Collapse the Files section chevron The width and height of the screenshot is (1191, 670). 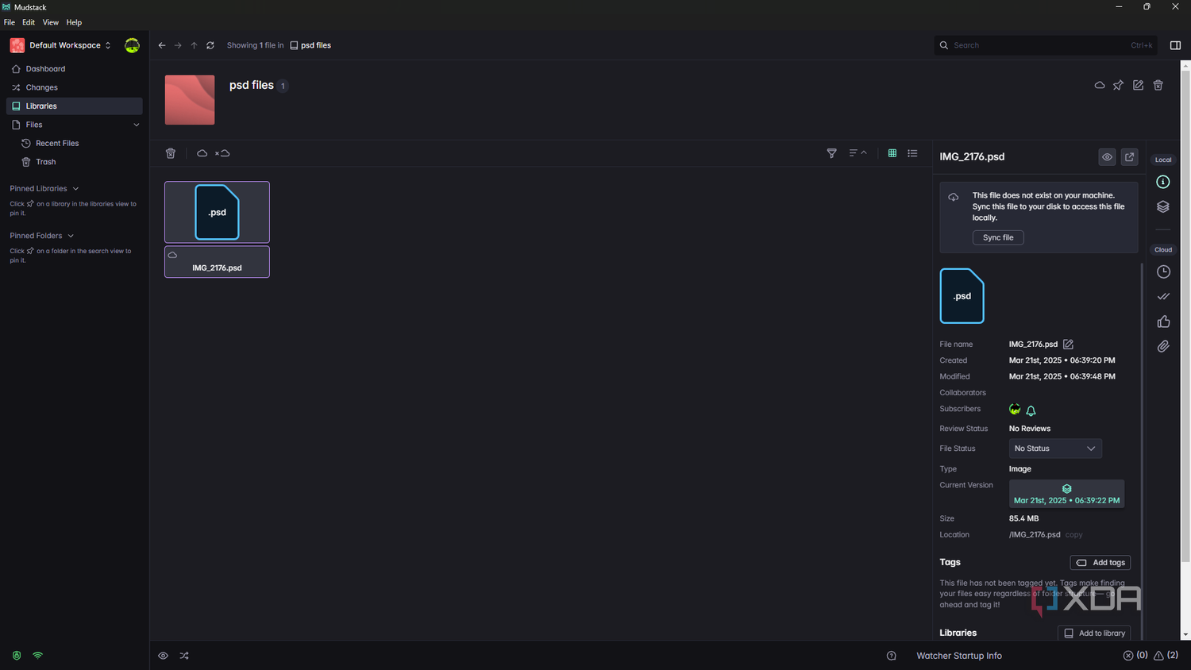click(x=137, y=125)
